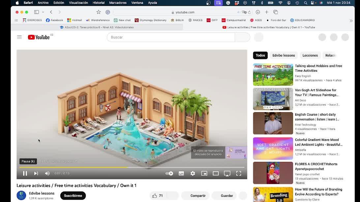360x202 pixels.
Task: Switch to Leisure activities YouTube tab
Action: pyautogui.click(x=269, y=27)
